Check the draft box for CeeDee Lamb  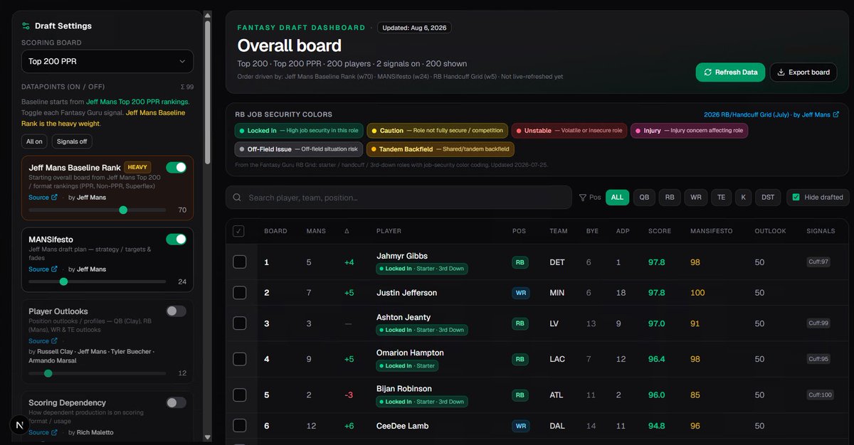pos(240,426)
